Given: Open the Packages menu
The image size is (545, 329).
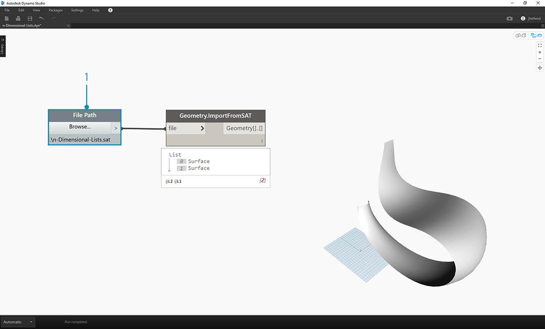Looking at the screenshot, I should pyautogui.click(x=56, y=10).
